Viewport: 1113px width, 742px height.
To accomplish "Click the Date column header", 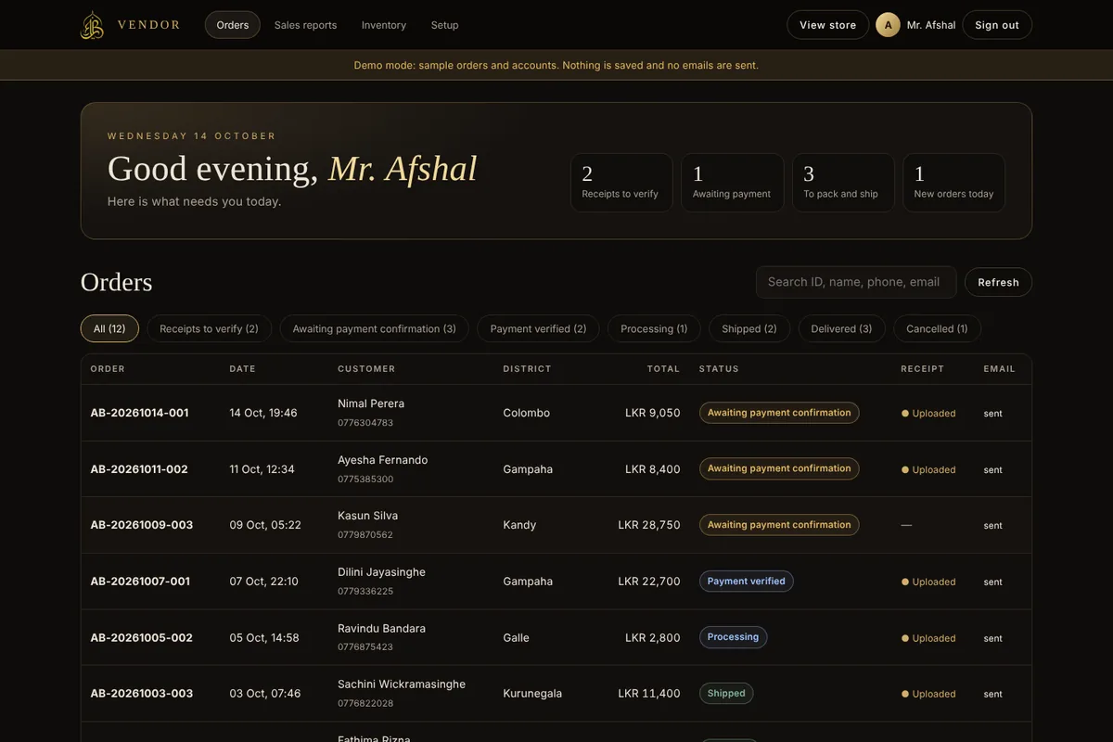I will click(243, 369).
